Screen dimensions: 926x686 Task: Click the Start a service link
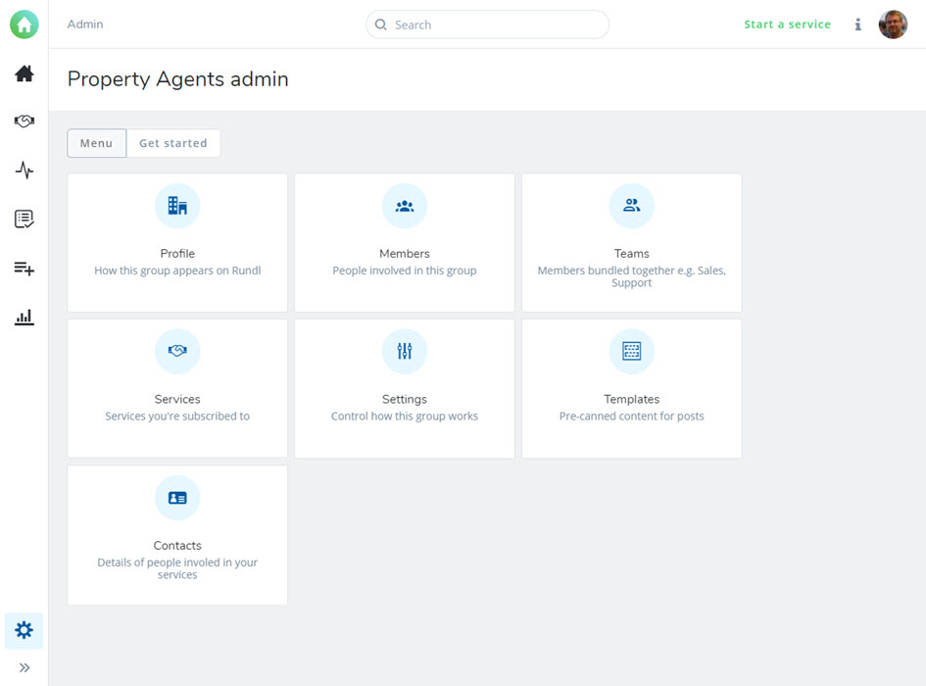(x=787, y=24)
